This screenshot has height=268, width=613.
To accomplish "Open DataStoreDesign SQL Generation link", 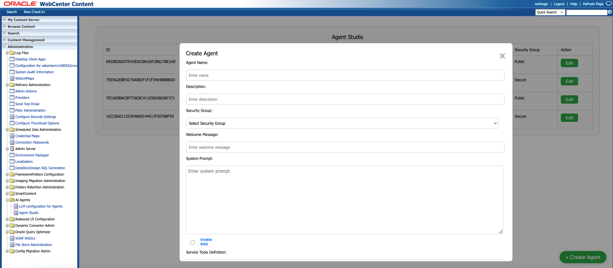I will [40, 168].
